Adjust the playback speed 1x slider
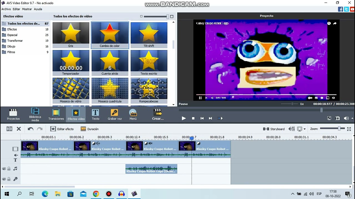The height and width of the screenshot is (199, 355). pos(292,104)
